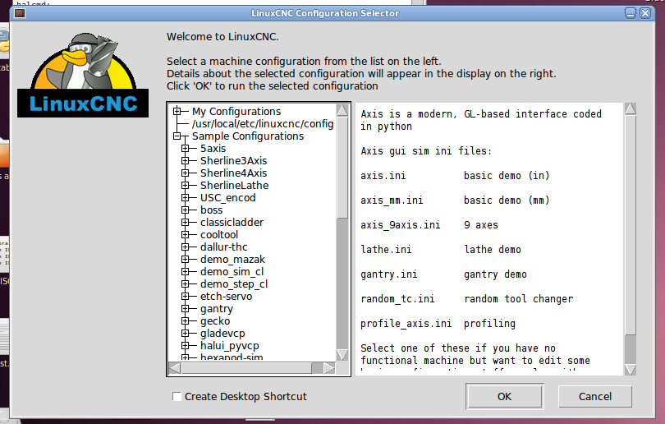Image resolution: width=665 pixels, height=424 pixels.
Task: Expand the etch-servo node
Action: (x=185, y=297)
